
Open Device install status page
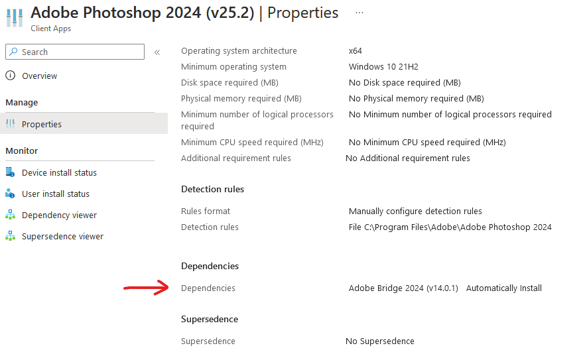tap(59, 172)
